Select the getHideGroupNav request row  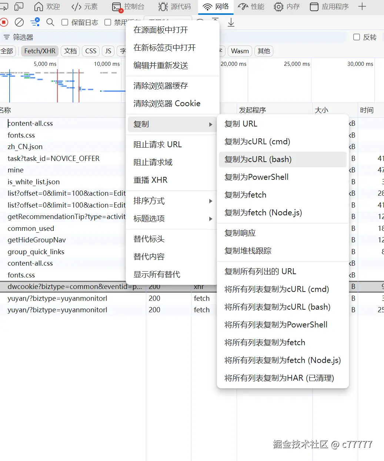pyautogui.click(x=63, y=240)
